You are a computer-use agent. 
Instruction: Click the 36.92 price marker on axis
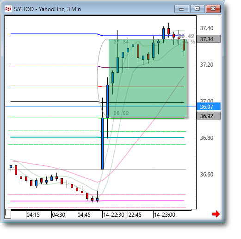point(209,116)
